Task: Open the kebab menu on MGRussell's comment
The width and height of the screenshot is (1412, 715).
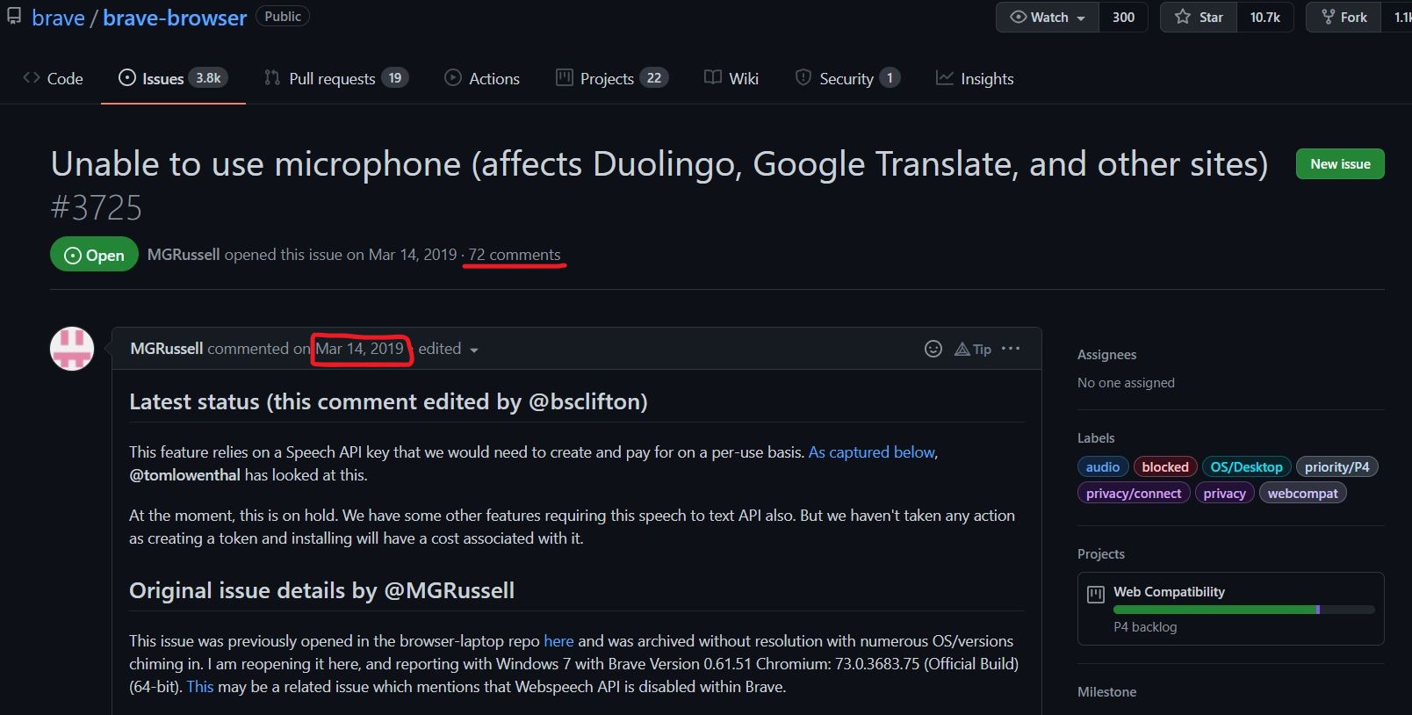Action: point(1011,349)
